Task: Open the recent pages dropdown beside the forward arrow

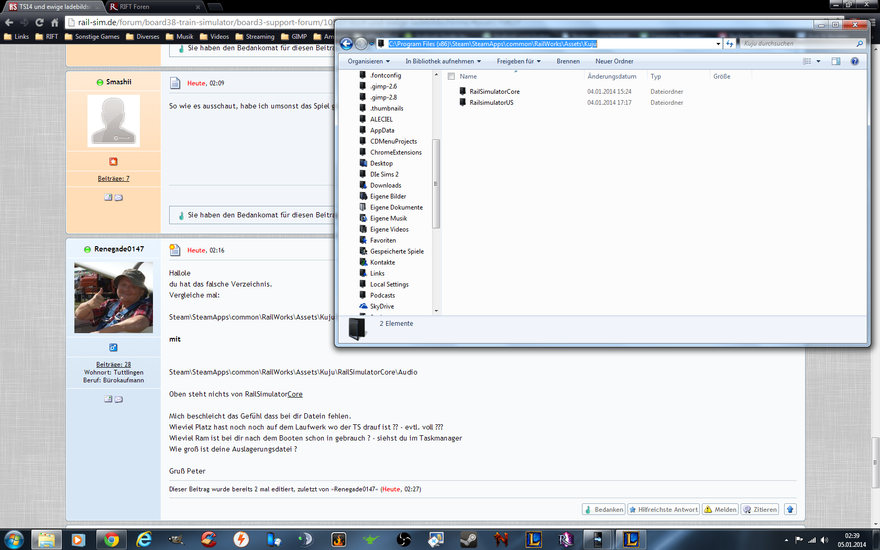Action: [x=371, y=44]
